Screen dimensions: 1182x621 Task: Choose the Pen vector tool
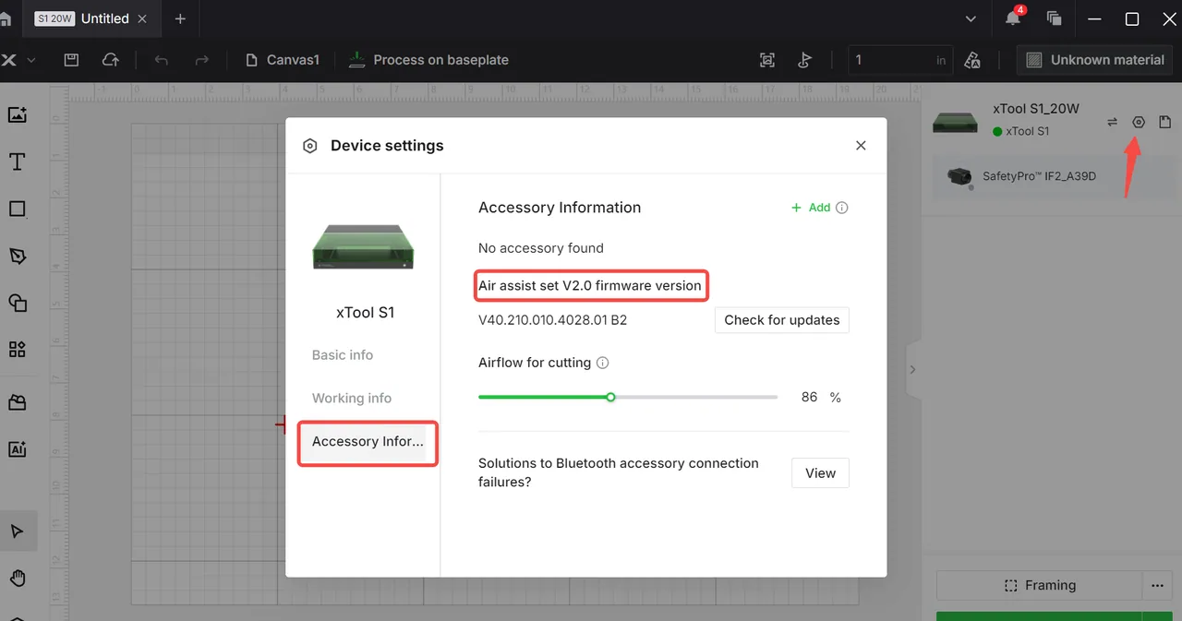coord(17,256)
